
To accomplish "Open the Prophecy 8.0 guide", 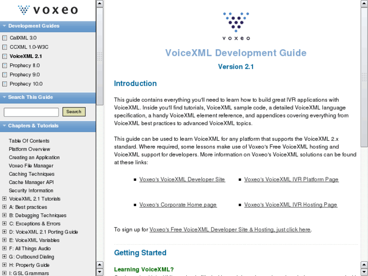I will (25, 65).
